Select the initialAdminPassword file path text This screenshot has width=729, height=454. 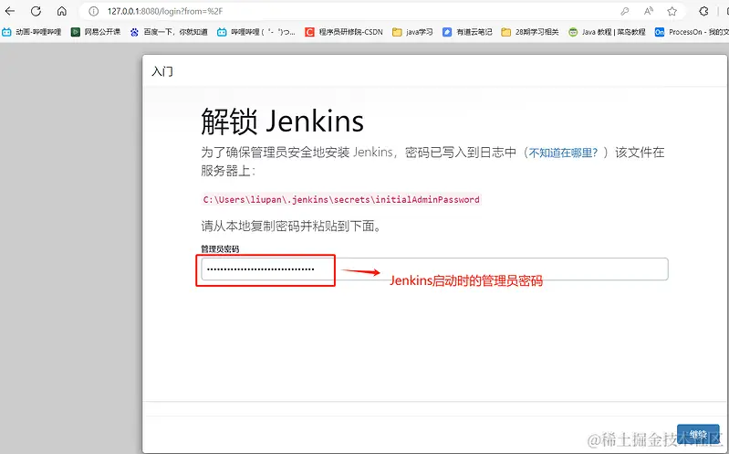(341, 200)
